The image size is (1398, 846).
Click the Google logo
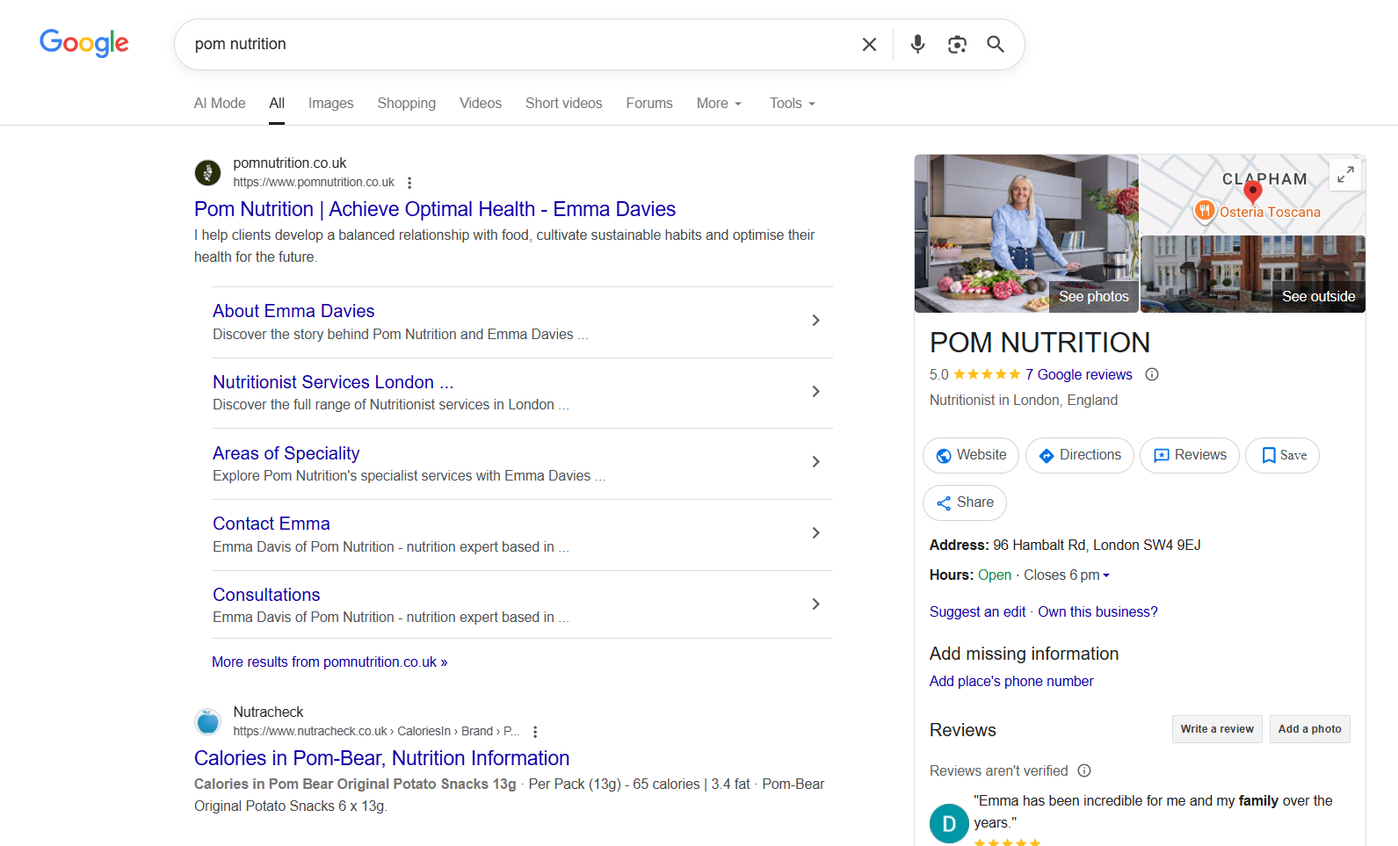tap(84, 42)
